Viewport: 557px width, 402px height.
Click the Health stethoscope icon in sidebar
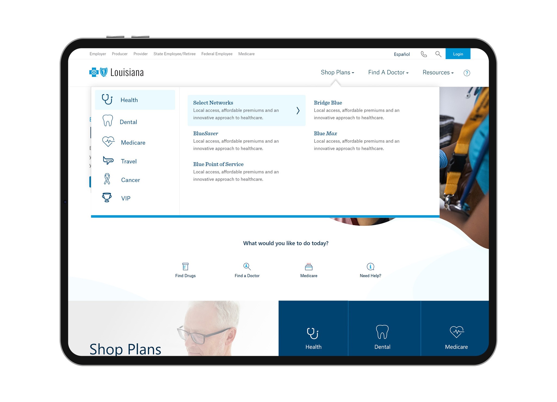107,99
